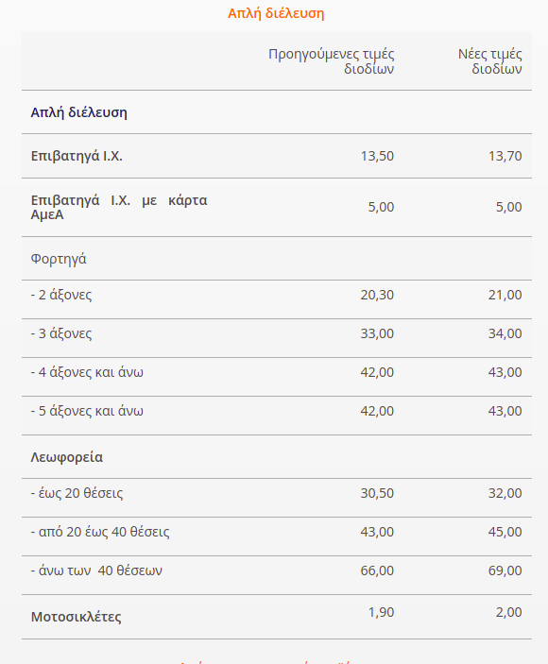Click the previous price 13,50 cell
This screenshot has width=548, height=664.
pyautogui.click(x=377, y=156)
